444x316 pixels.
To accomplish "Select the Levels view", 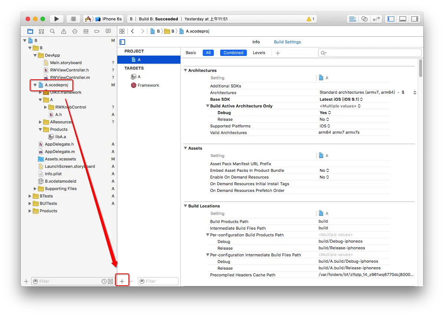I will coord(259,53).
